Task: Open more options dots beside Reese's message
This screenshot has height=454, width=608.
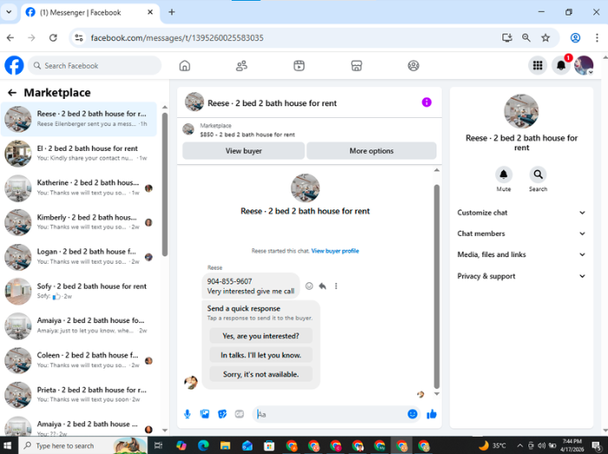Action: click(x=336, y=286)
